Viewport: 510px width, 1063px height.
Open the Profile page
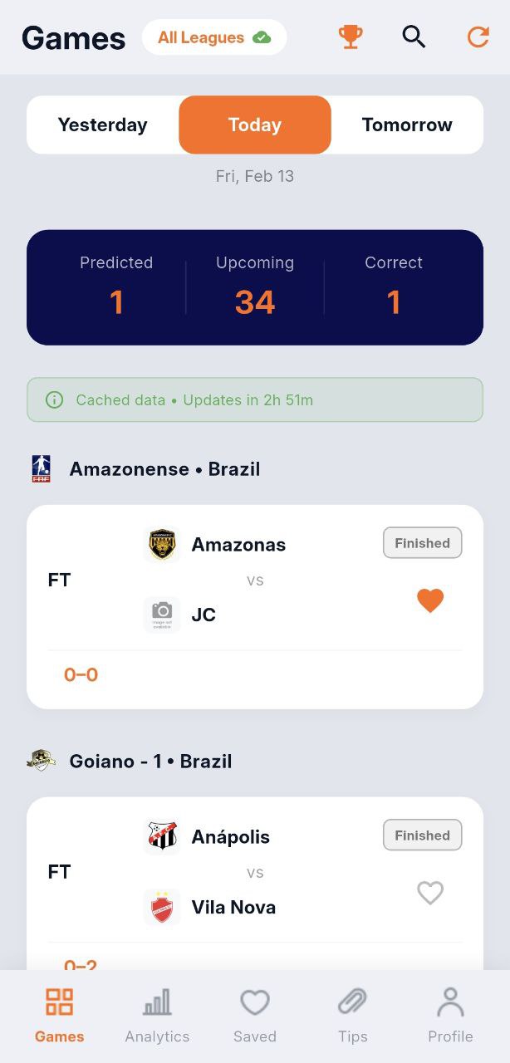click(x=450, y=1015)
